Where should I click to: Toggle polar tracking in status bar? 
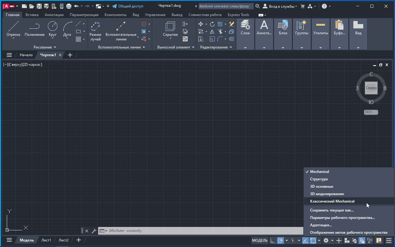[281, 241]
